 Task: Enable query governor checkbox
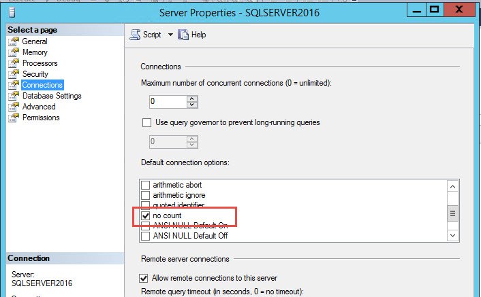(x=147, y=122)
